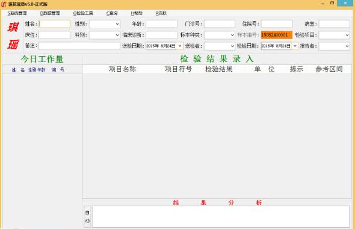Click the orange 样本编号 field
The image size is (355, 229).
(276, 35)
